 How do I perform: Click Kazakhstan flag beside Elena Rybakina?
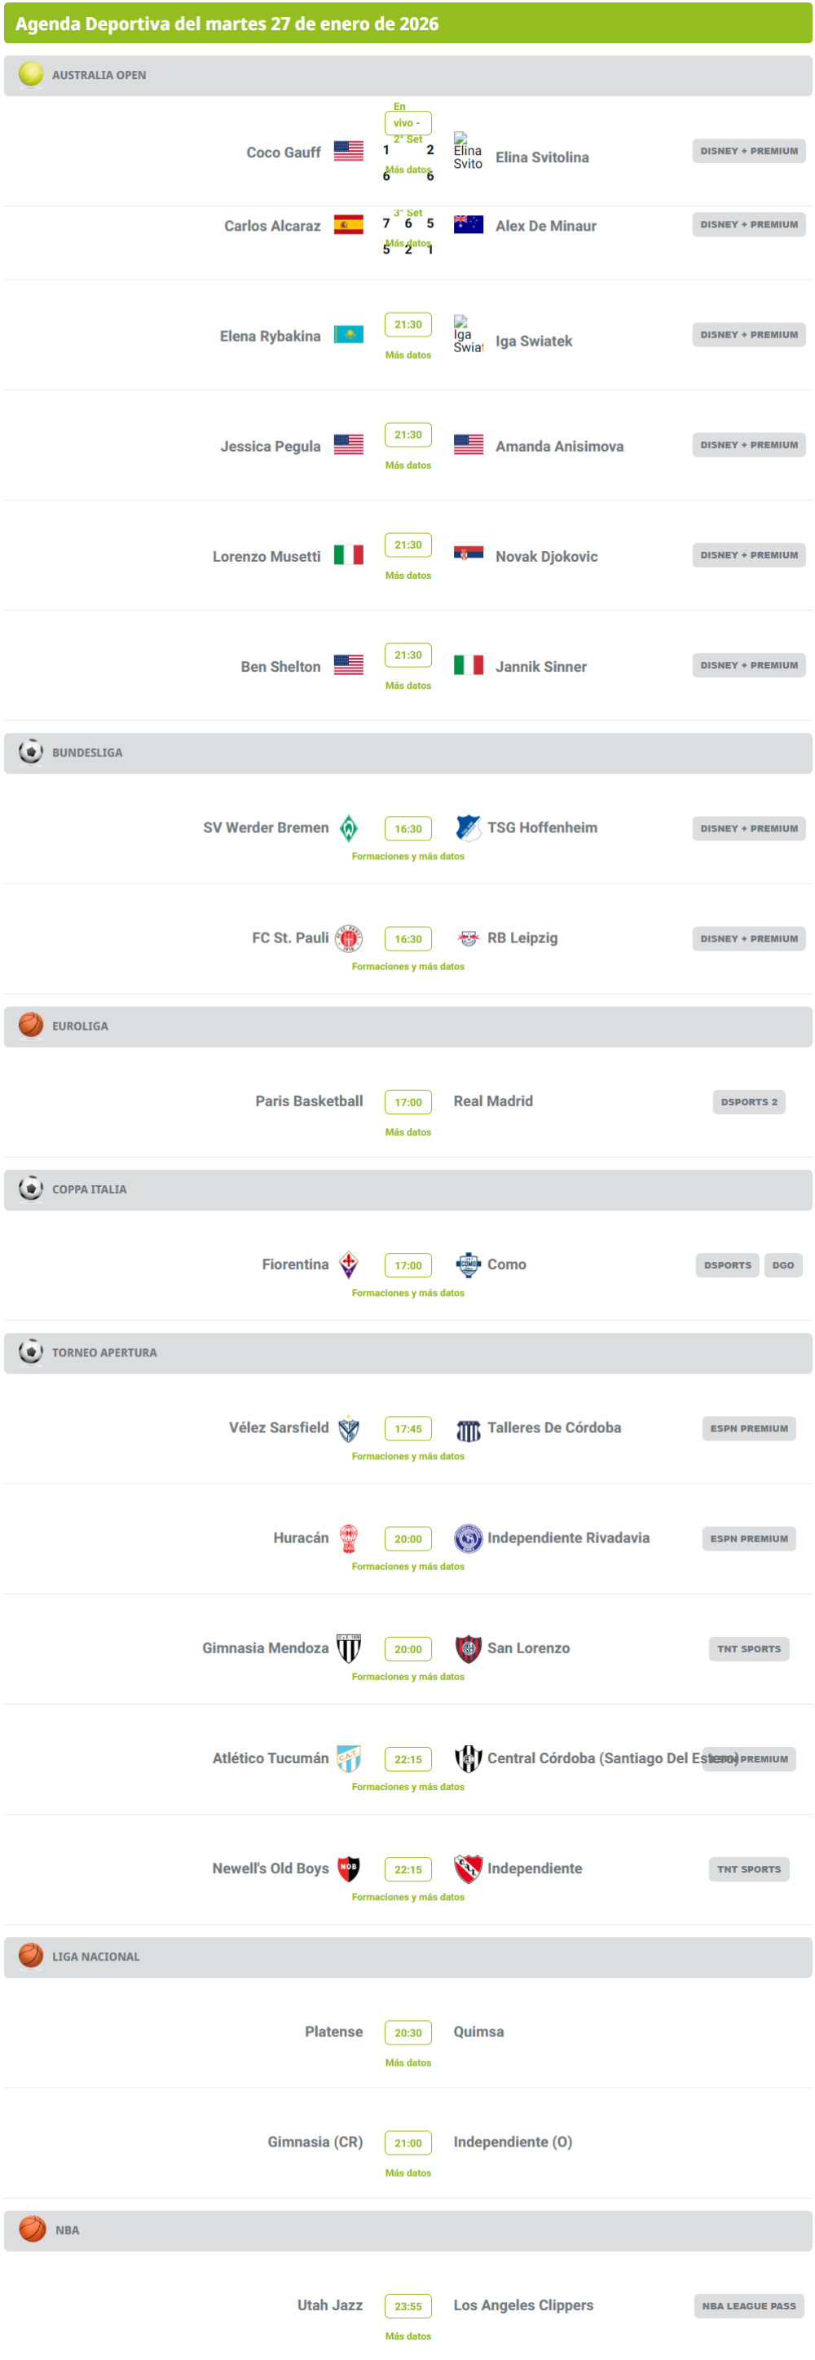(348, 335)
